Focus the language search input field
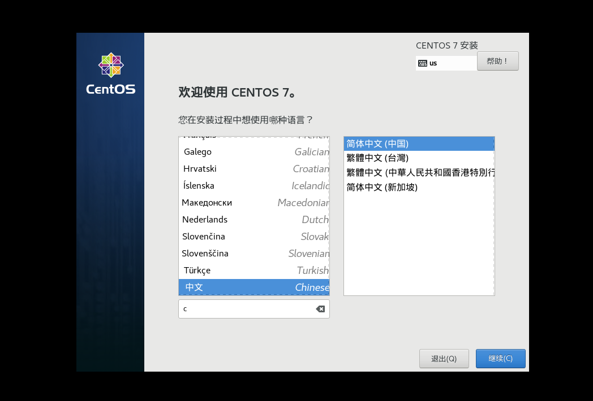This screenshot has width=593, height=401. 253,309
